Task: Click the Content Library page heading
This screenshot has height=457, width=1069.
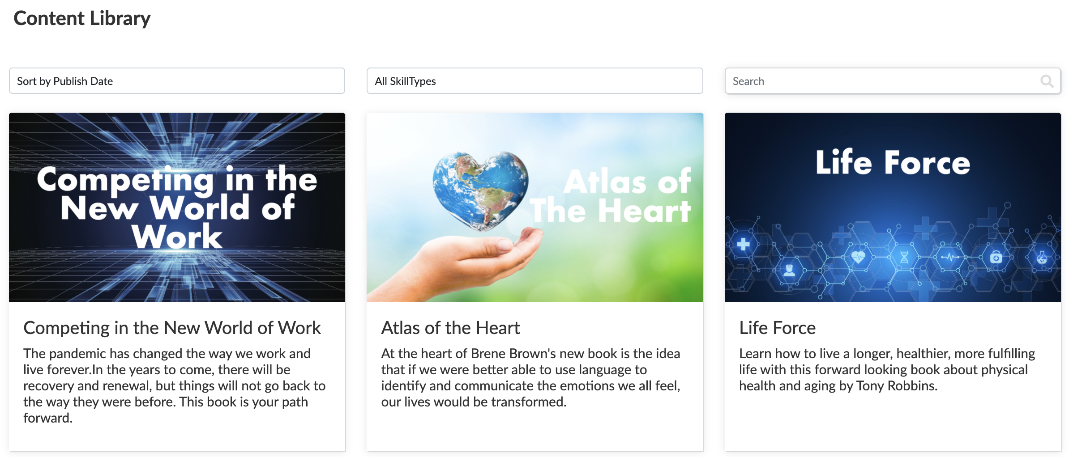Action: [x=82, y=18]
